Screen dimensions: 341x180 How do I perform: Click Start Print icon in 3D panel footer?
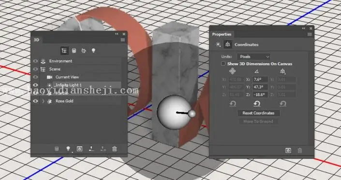[x=91, y=149]
